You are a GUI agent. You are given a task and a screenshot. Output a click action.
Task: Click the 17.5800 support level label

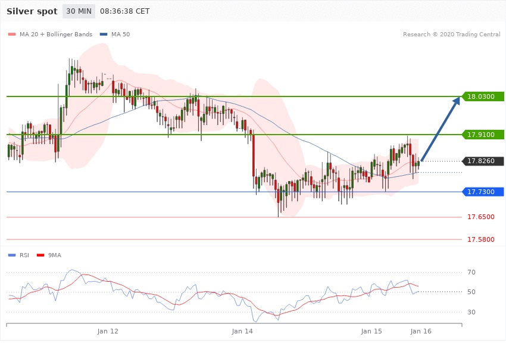(480, 239)
